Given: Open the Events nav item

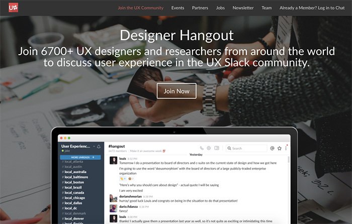Looking at the screenshot, I should (178, 8).
